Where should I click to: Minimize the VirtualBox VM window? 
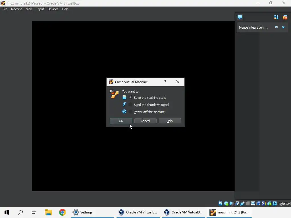[258, 3]
